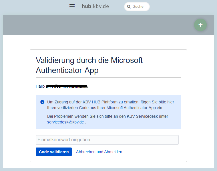This screenshot has height=171, width=217.
Task: Open the hamburger navigation menu
Action: click(72, 6)
